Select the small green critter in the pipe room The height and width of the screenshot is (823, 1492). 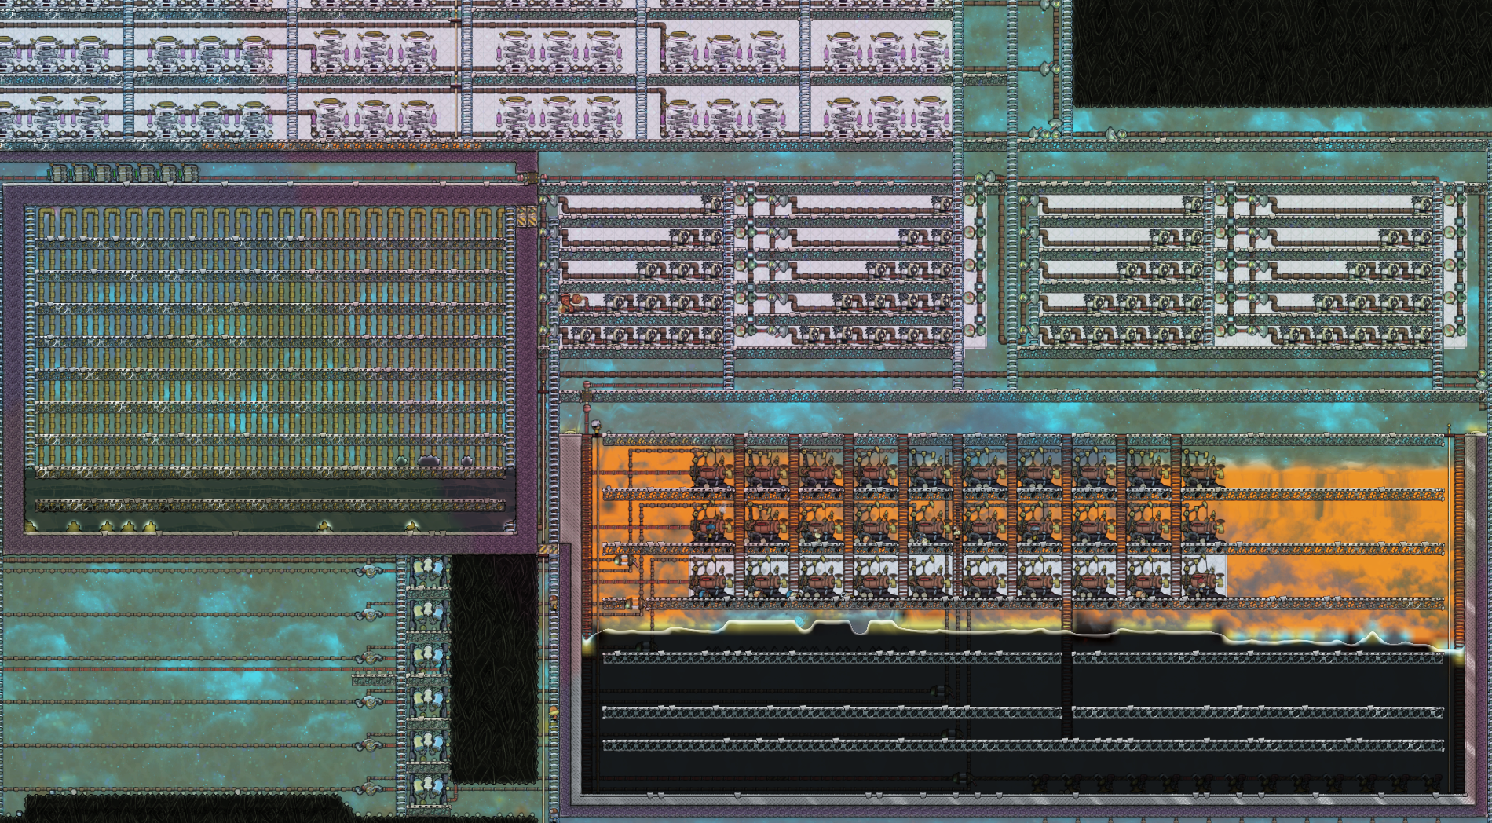[x=401, y=462]
